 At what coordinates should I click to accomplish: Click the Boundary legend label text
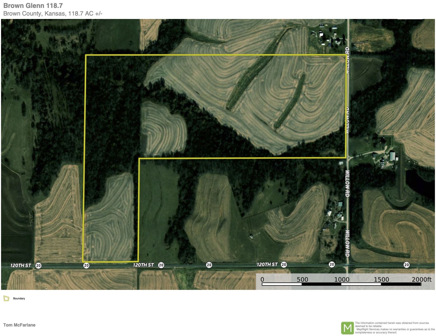[19, 298]
